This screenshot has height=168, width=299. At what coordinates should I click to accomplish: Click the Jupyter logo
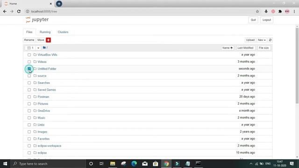37,20
